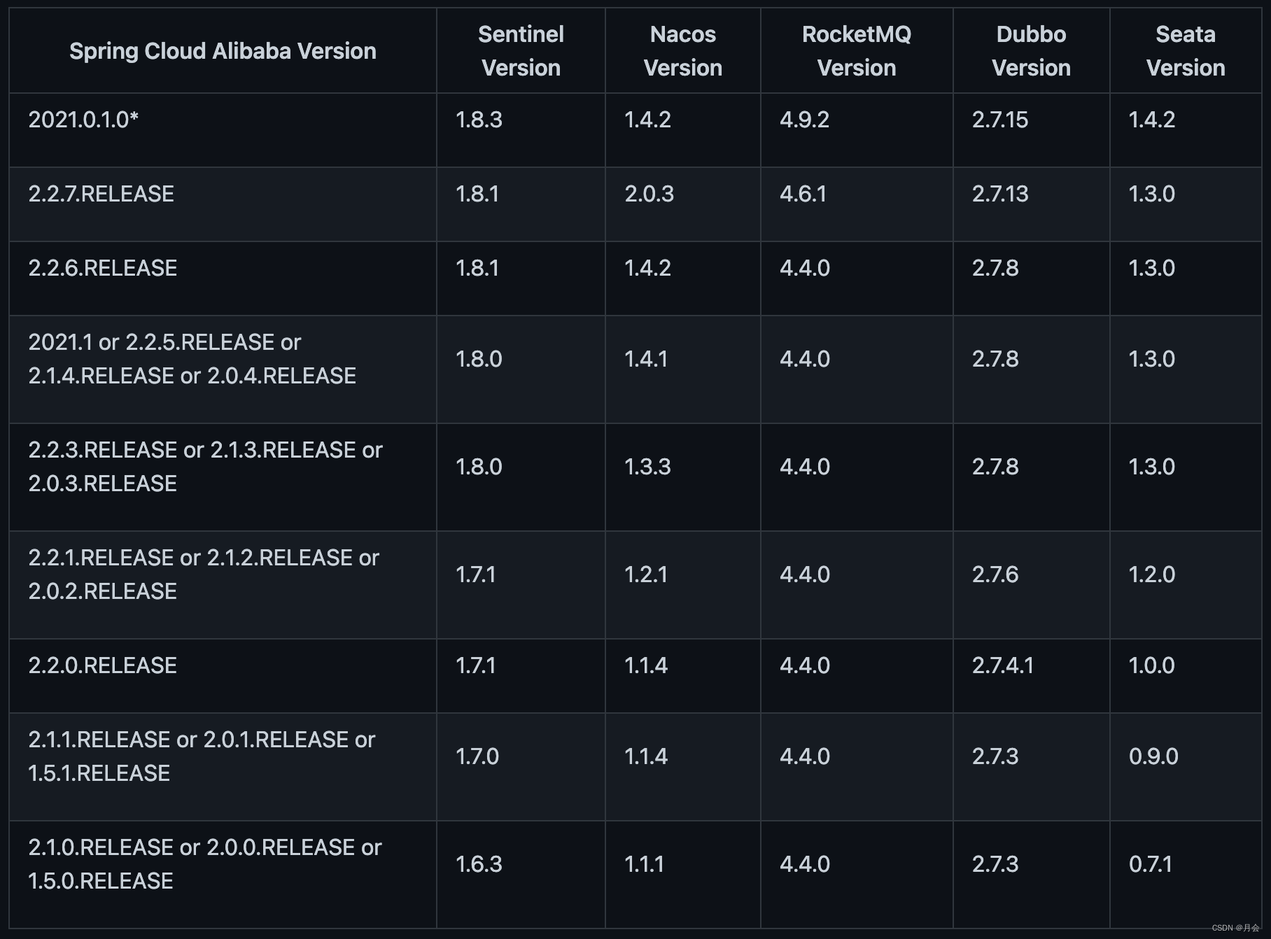The width and height of the screenshot is (1271, 939).
Task: Click the Spring Cloud Alibaba Version header
Action: click(x=223, y=51)
